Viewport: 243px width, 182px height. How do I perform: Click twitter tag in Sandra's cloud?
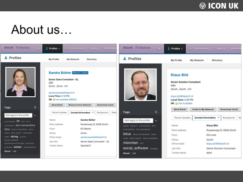coord(18,147)
